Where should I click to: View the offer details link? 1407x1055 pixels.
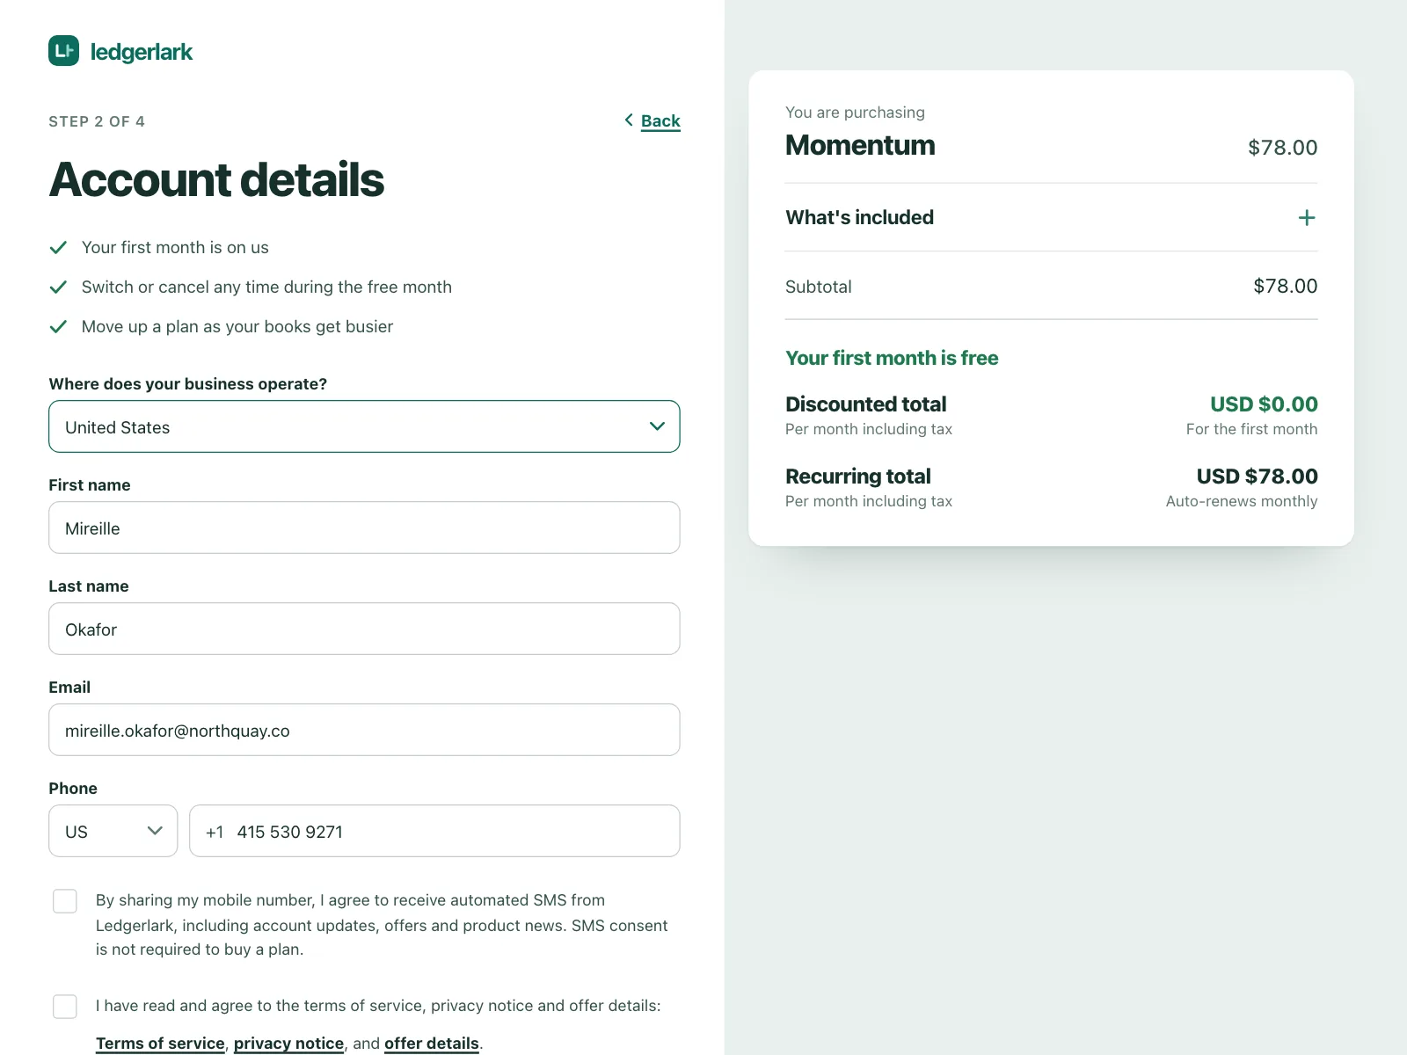pyautogui.click(x=432, y=1043)
